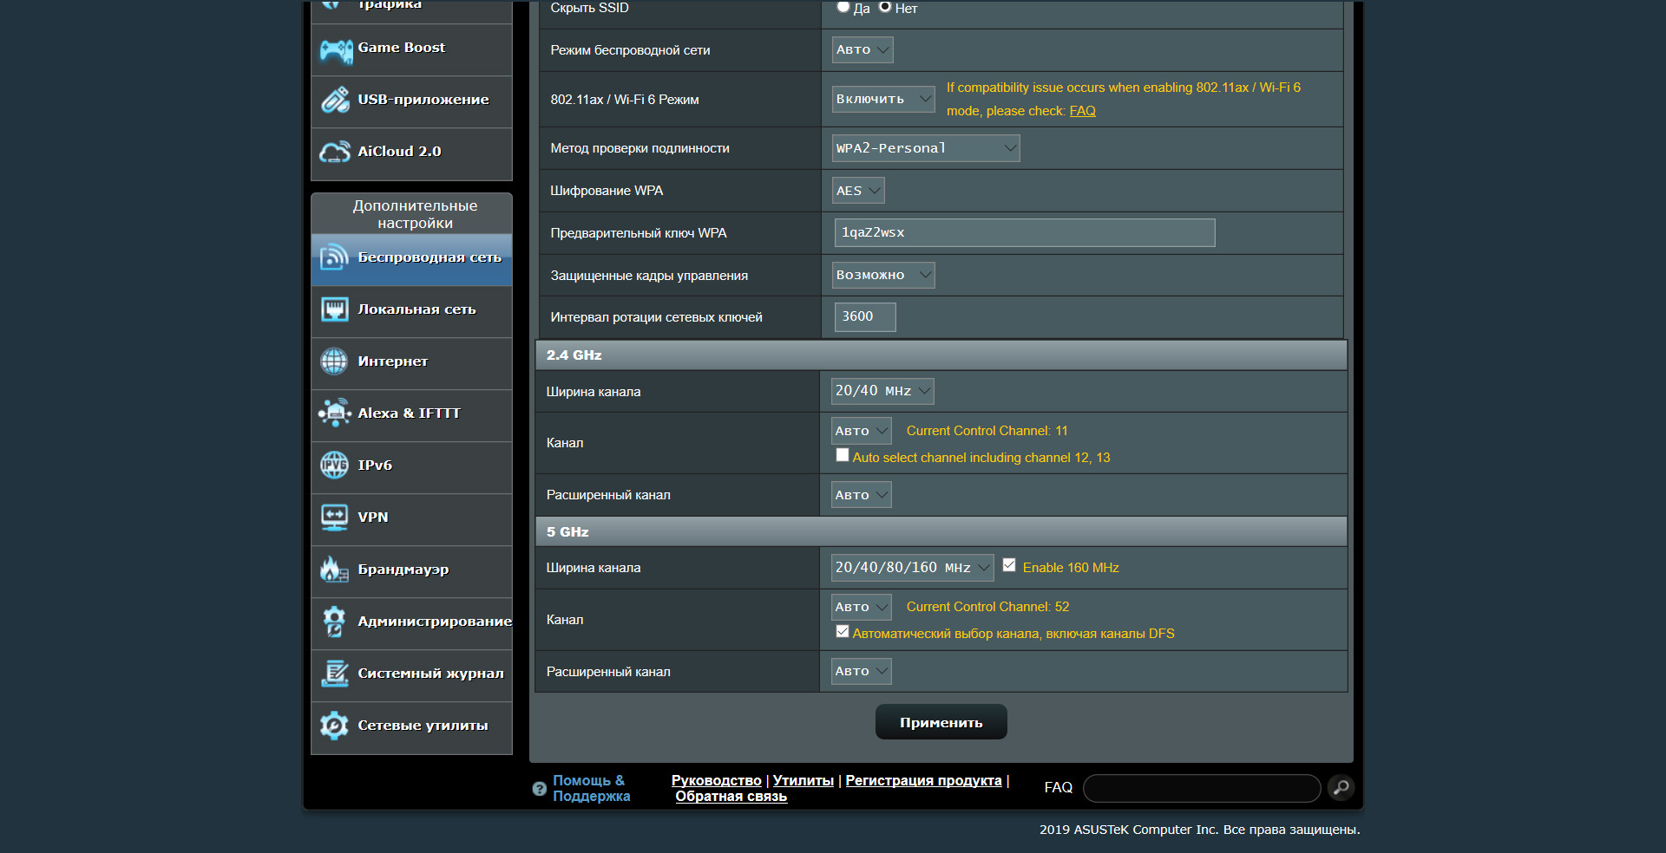Screen dimensions: 1666x853
Task: Click the WPA pre-shared key field
Action: [1025, 232]
